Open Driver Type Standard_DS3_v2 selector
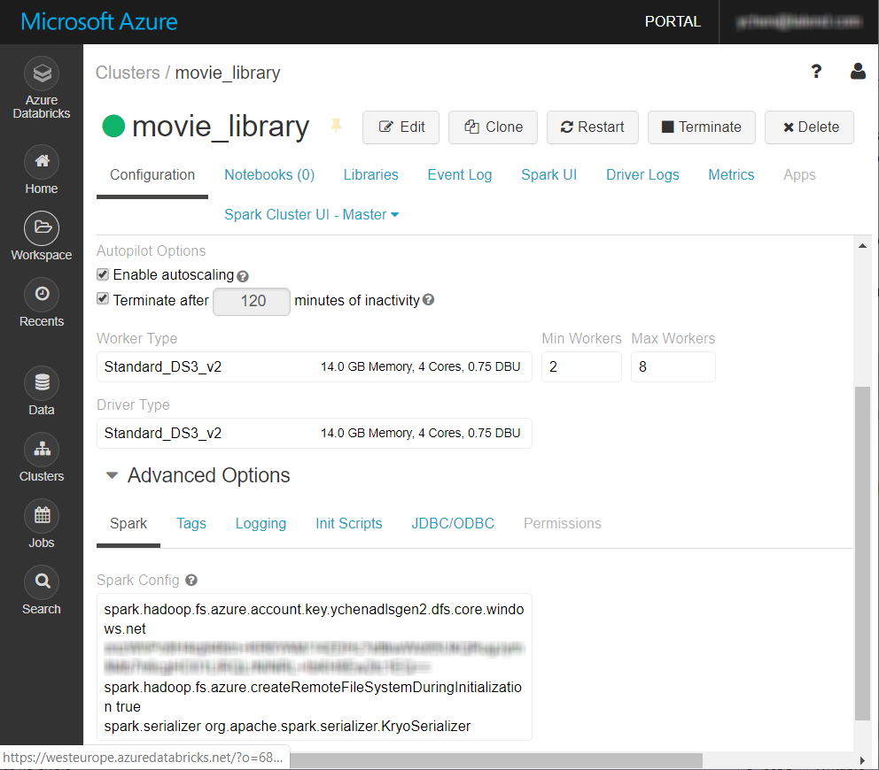Image resolution: width=879 pixels, height=770 pixels. click(x=314, y=433)
